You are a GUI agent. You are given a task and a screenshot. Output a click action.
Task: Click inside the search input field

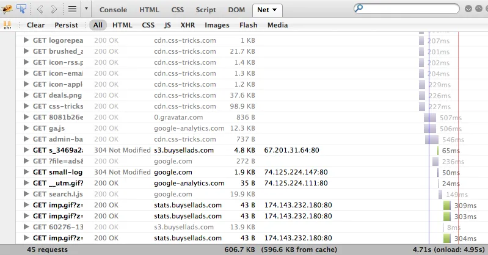[410, 9]
